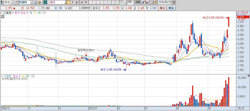Image resolution: width=250 pixels, height=111 pixels.
Task: Click the small square before 스페코 legend
Action: click(2, 13)
